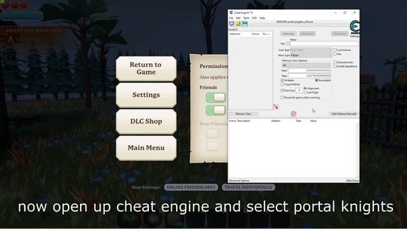Open the Scan Type dropdown

[x=311, y=50]
